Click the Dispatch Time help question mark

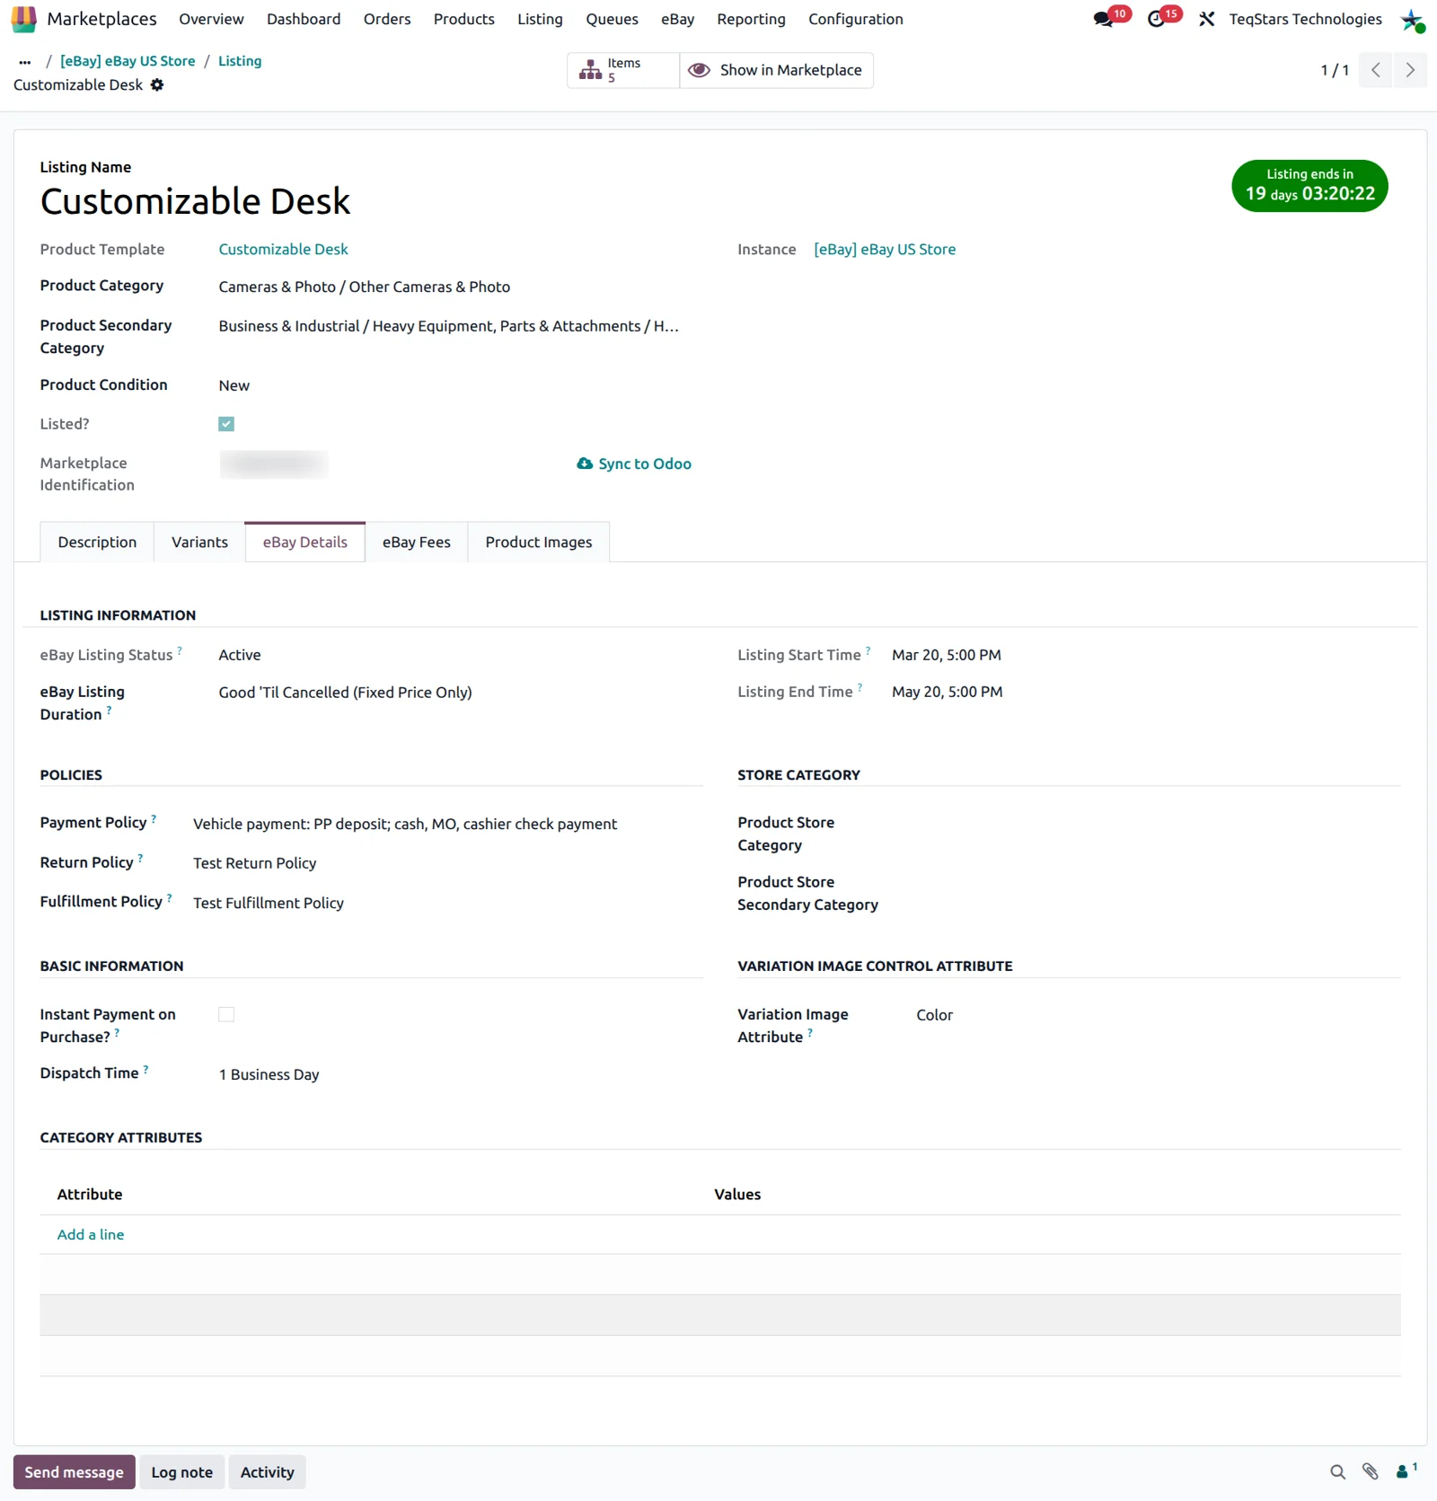click(145, 1069)
